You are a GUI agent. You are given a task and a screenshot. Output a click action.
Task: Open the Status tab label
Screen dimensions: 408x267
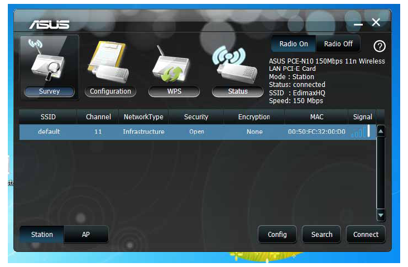click(x=238, y=91)
